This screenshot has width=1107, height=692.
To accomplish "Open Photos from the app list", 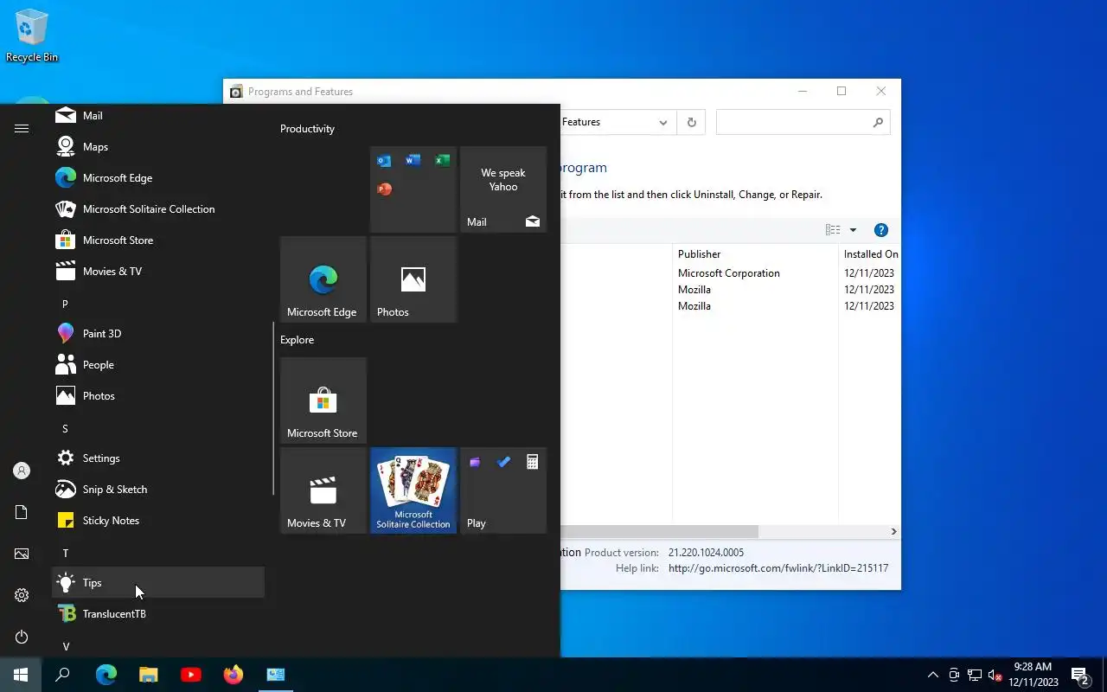I will tap(158, 396).
